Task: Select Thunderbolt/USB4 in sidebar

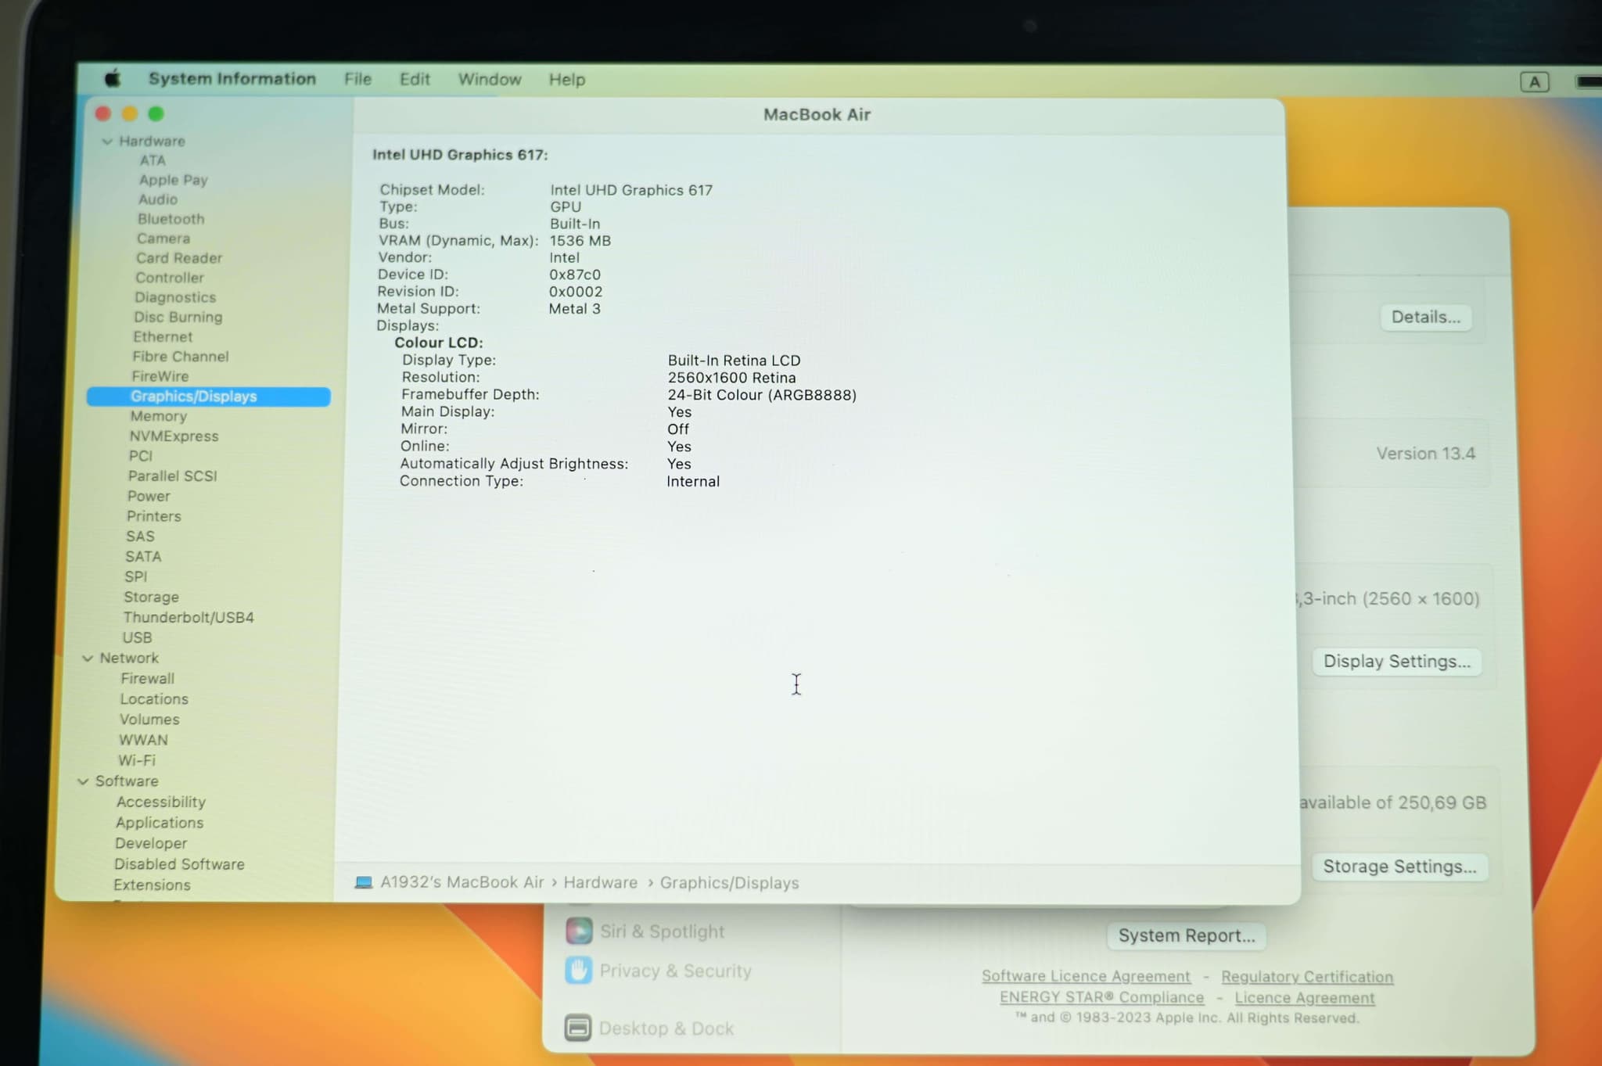Action: click(x=188, y=618)
